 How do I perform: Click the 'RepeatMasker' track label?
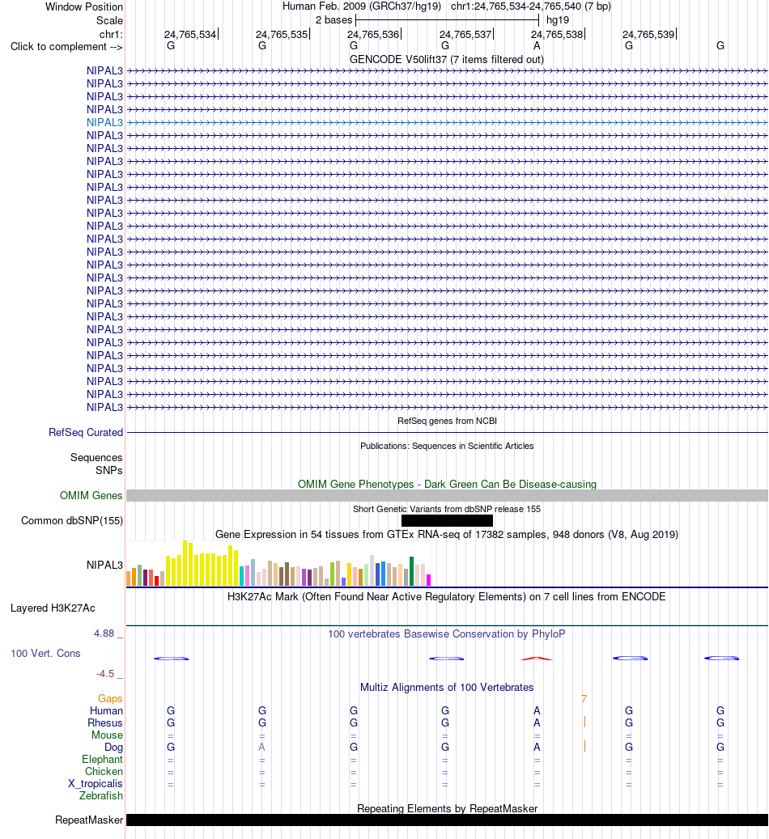[89, 820]
